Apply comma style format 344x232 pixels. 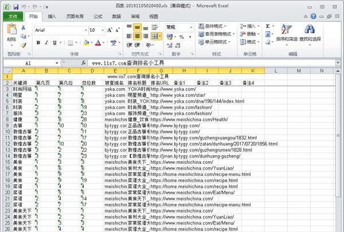[x=190, y=37]
